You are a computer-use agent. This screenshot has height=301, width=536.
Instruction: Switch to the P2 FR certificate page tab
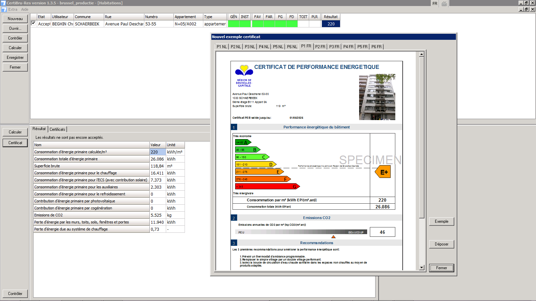coord(320,47)
